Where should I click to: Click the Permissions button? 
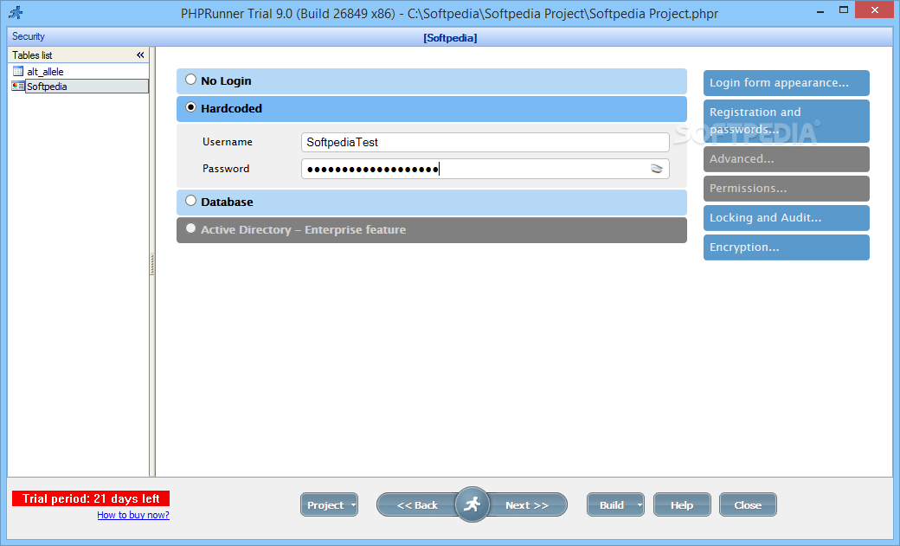tap(787, 189)
